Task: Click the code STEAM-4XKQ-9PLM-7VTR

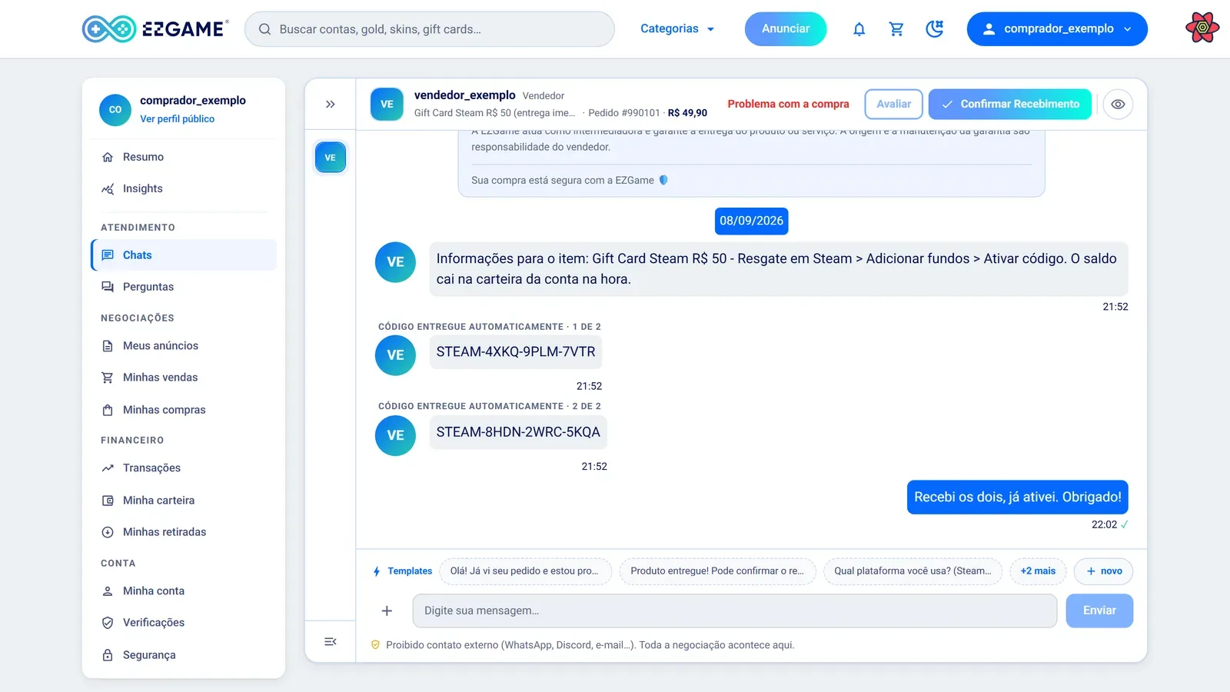Action: point(516,352)
